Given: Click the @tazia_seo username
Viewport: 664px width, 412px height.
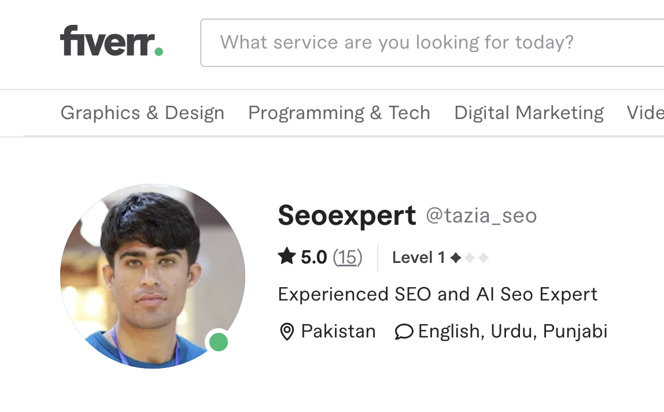Looking at the screenshot, I should (481, 216).
